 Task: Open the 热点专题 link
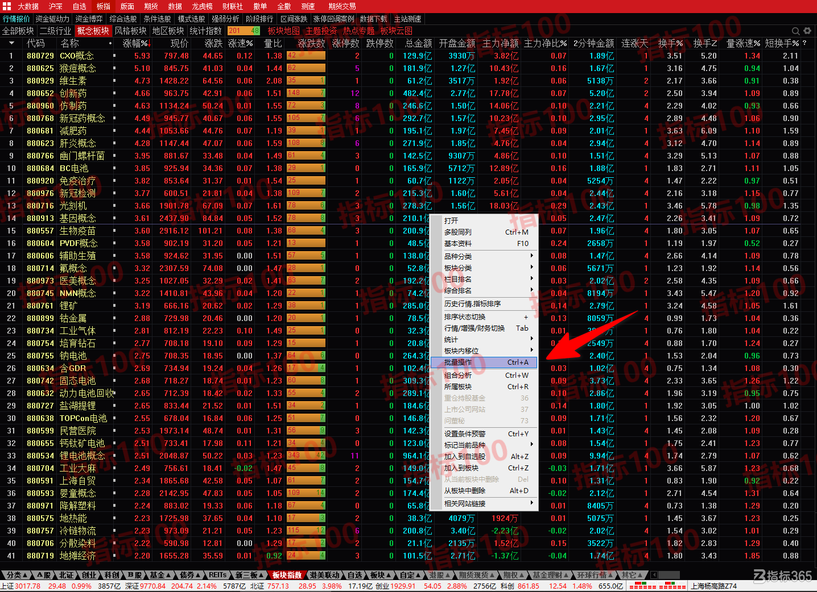(x=359, y=31)
